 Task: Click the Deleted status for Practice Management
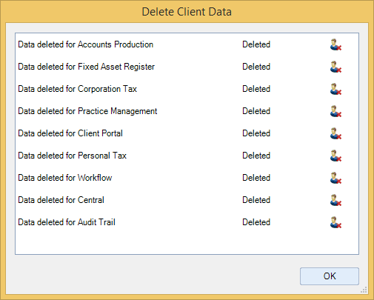(256, 111)
